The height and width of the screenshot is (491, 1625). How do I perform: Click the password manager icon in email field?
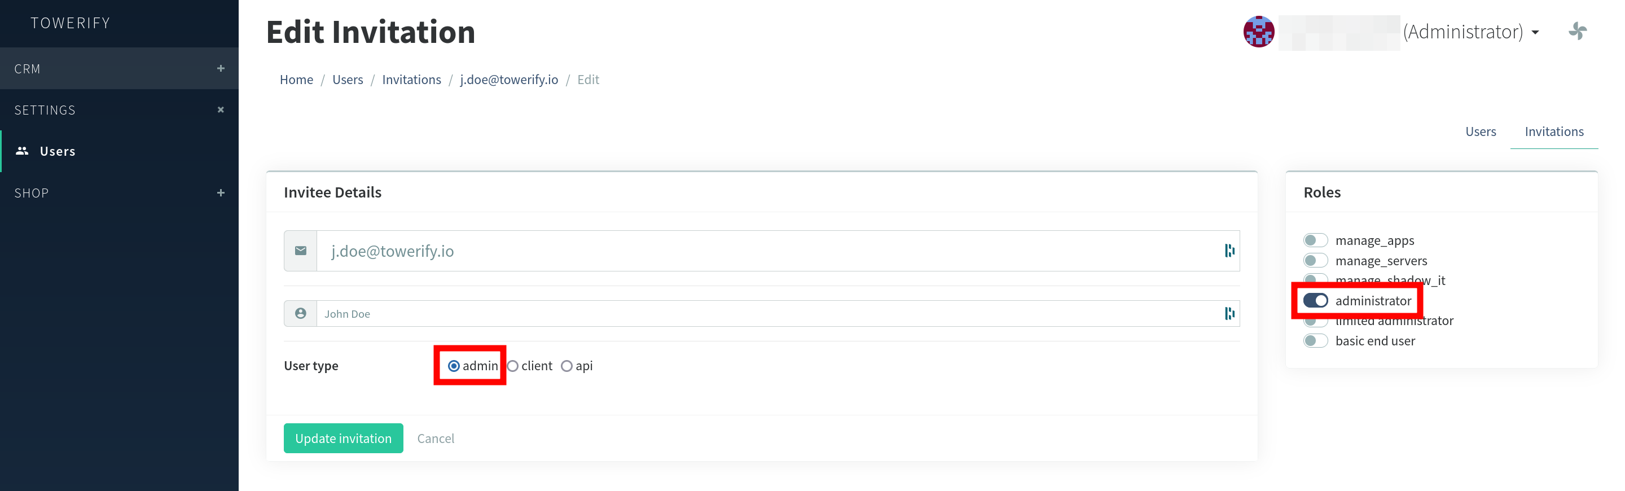[x=1229, y=251]
